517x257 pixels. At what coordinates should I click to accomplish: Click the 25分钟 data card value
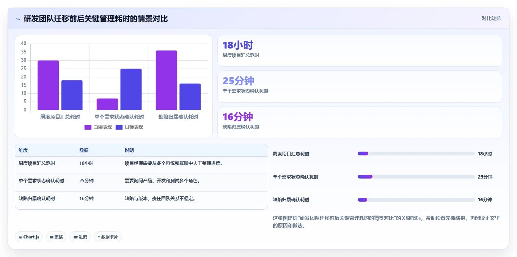pos(238,81)
